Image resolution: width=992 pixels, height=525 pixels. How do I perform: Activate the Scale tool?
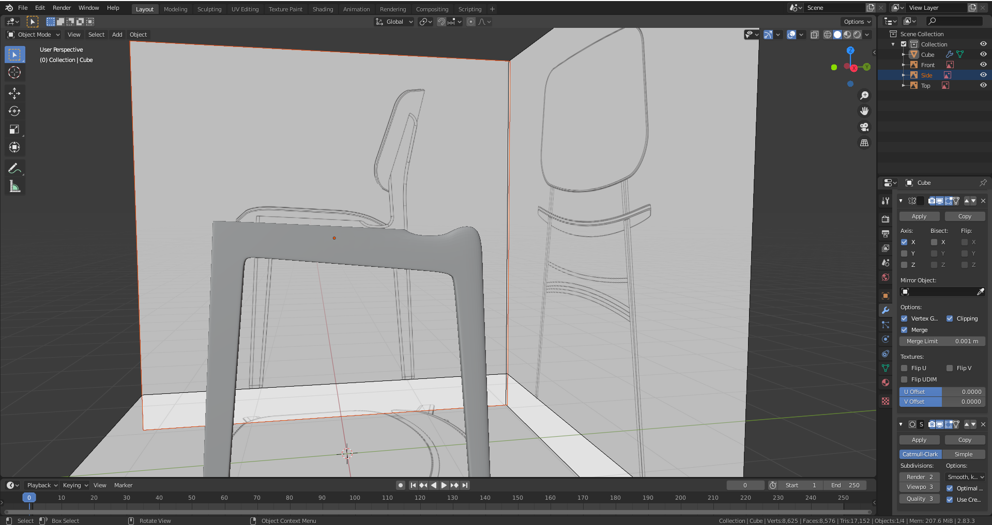click(x=14, y=129)
